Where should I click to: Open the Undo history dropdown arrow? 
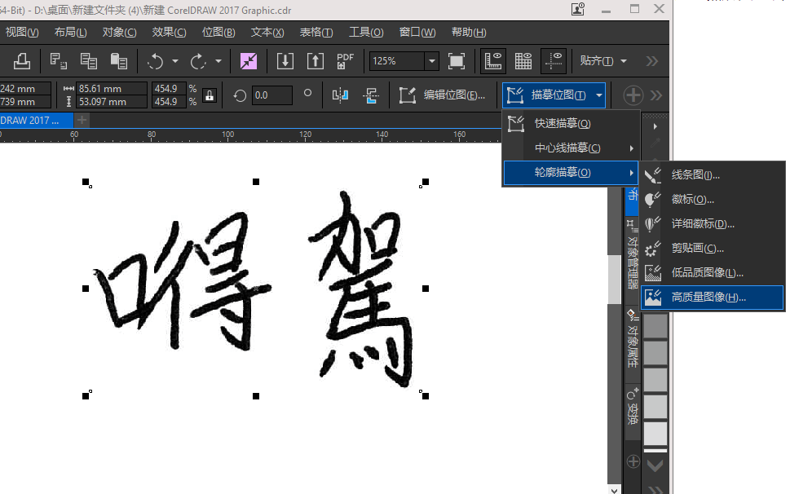174,61
